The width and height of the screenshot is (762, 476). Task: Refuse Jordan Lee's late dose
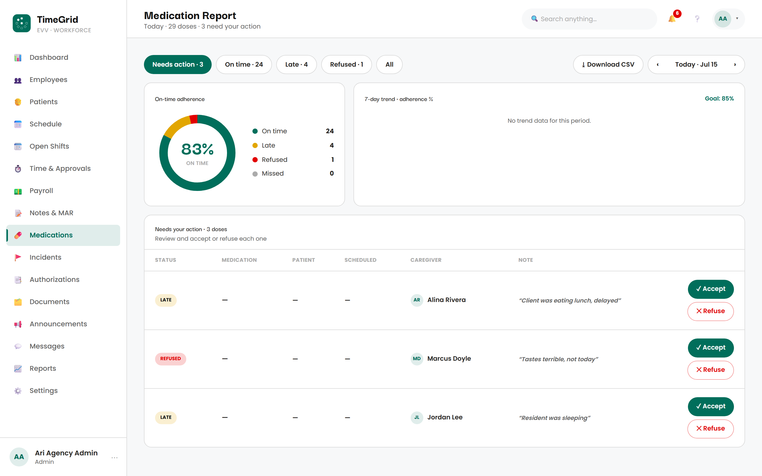[711, 428]
